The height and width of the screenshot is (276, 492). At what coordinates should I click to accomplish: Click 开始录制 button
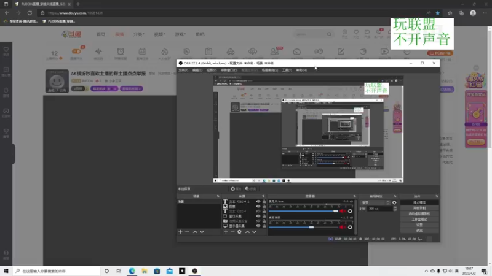tap(419, 208)
